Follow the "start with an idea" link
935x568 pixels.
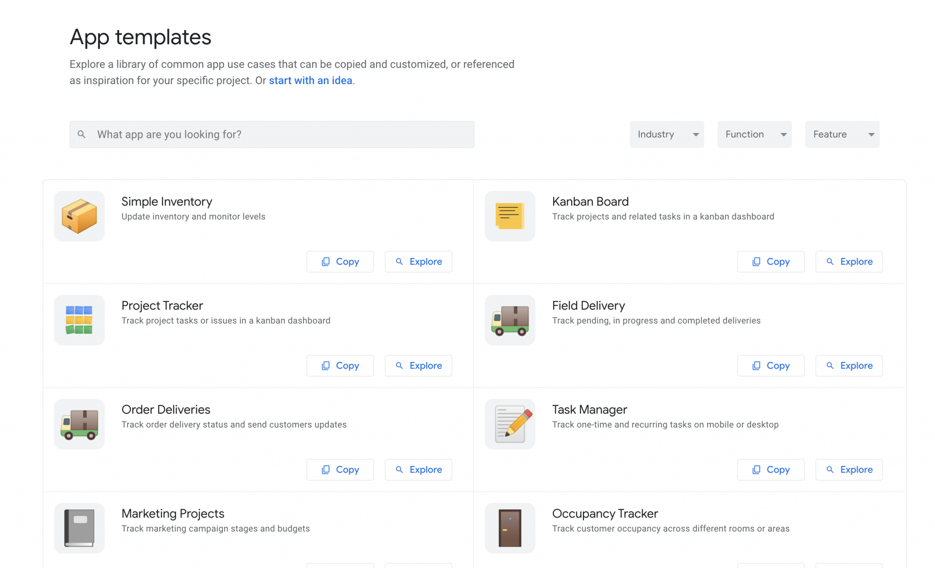click(x=310, y=80)
